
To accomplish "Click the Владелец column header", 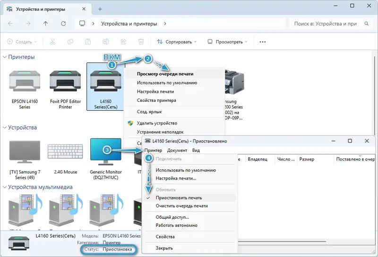I will pyautogui.click(x=260, y=159).
